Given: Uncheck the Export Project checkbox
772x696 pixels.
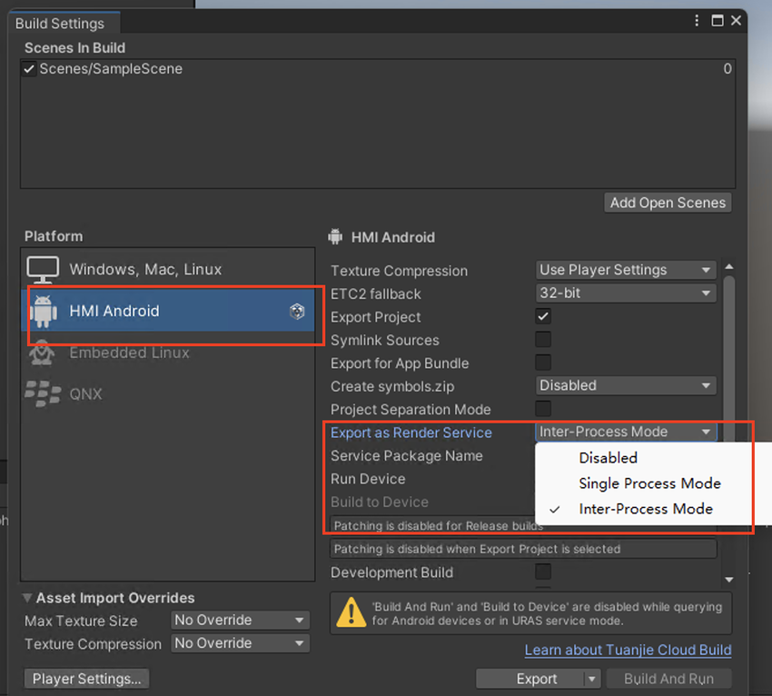Looking at the screenshot, I should 543,316.
